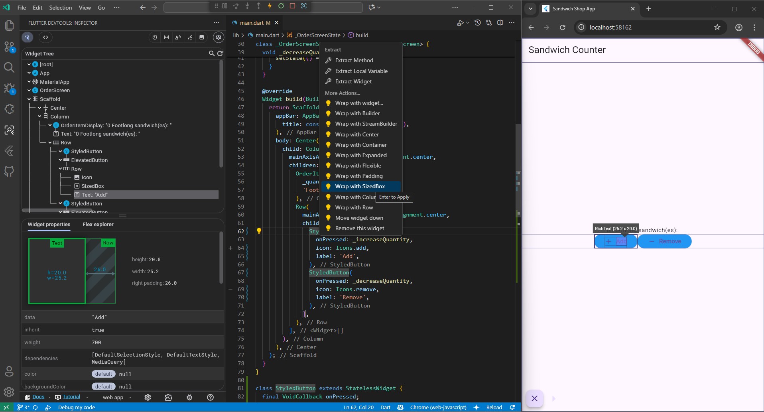The height and width of the screenshot is (412, 764).
Task: Toggle highlight oversized images overlay
Action: click(x=202, y=37)
